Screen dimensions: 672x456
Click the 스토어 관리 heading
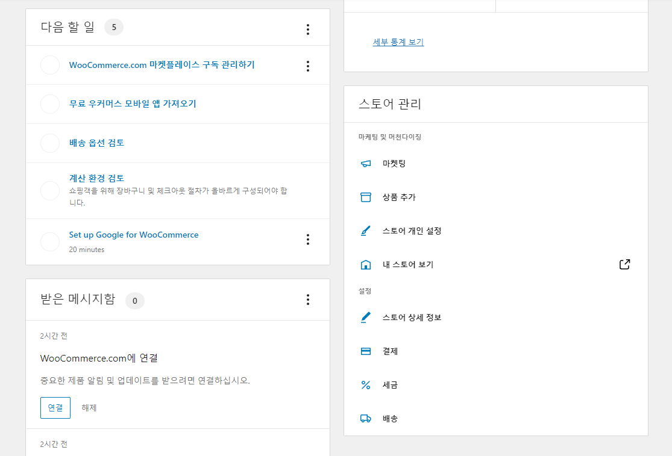[x=389, y=104]
